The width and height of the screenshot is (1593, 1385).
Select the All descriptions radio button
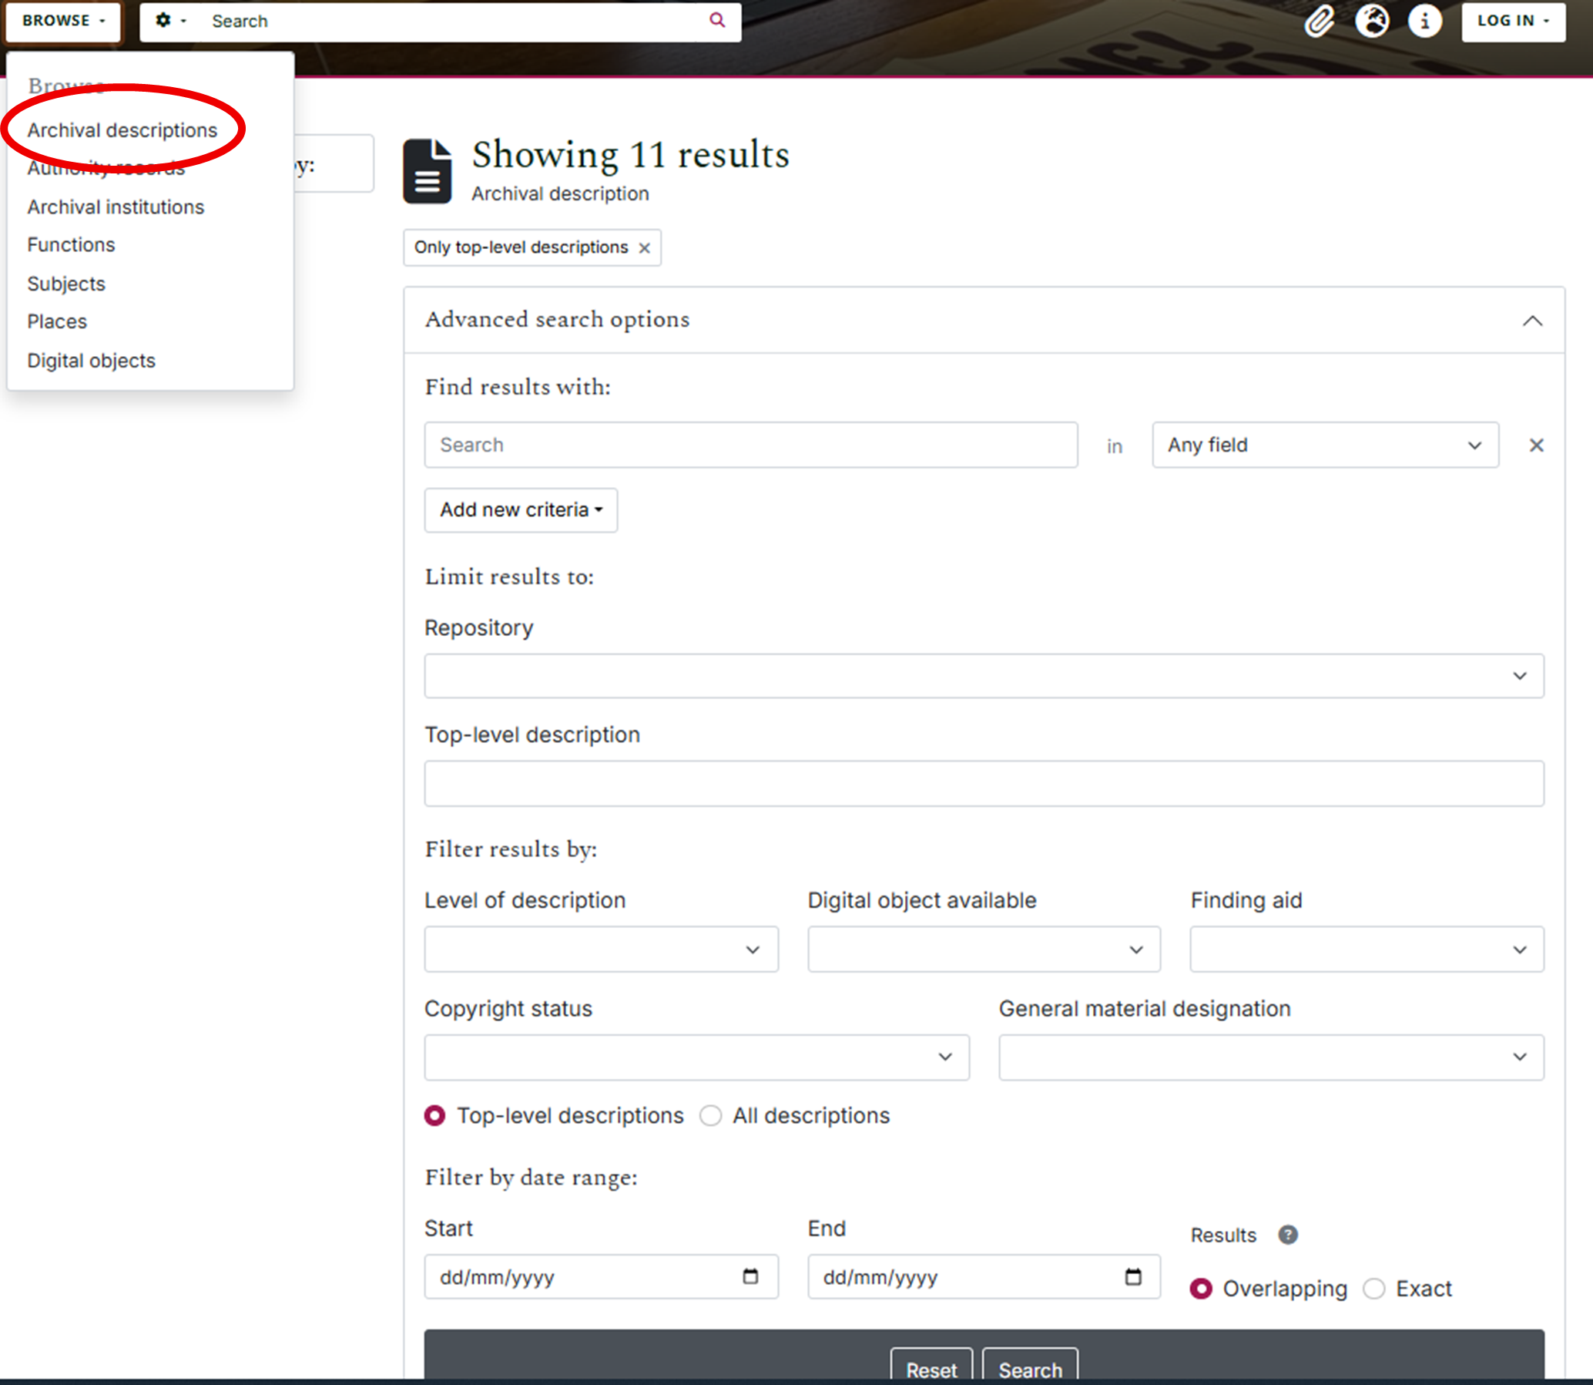(711, 1115)
